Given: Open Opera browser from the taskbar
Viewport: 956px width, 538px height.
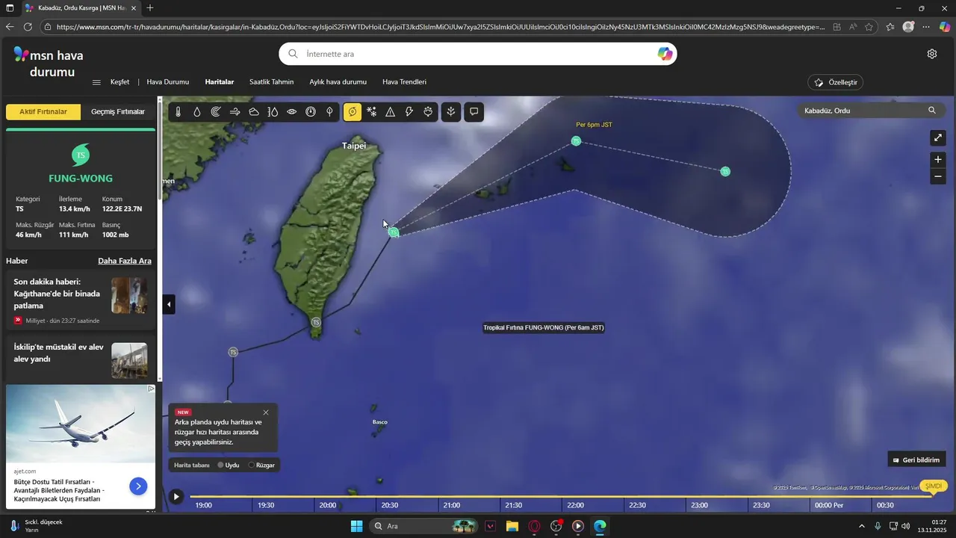Looking at the screenshot, I should 534,526.
